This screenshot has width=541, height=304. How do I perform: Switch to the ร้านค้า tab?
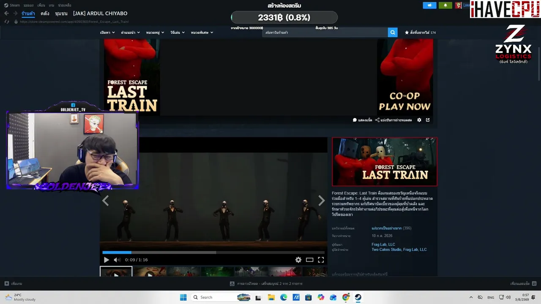(x=28, y=14)
